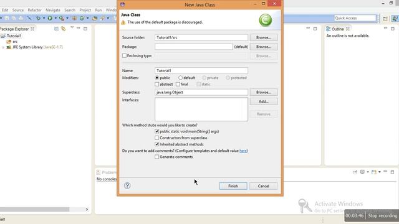The height and width of the screenshot is (224, 399).
Task: Click the Stop recording button
Action: click(x=382, y=216)
